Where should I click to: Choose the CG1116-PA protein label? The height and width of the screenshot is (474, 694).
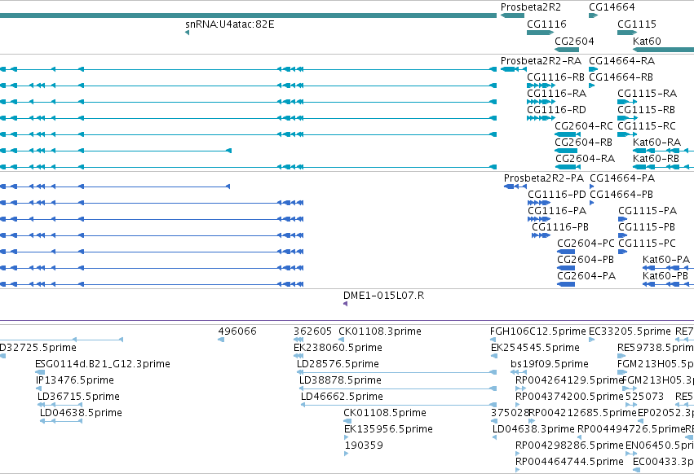click(x=557, y=211)
